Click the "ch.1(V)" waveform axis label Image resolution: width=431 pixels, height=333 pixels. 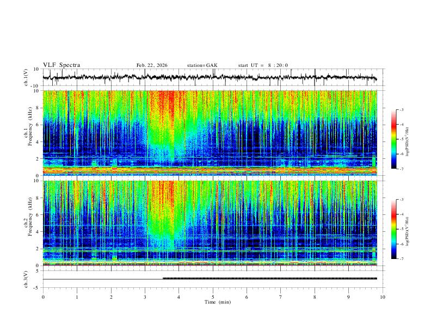click(x=26, y=77)
